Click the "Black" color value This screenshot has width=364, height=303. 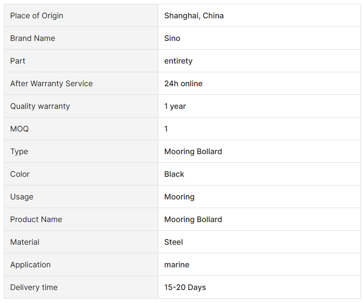174,174
